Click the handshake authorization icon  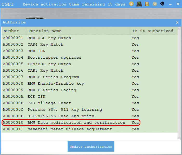click(x=155, y=4)
